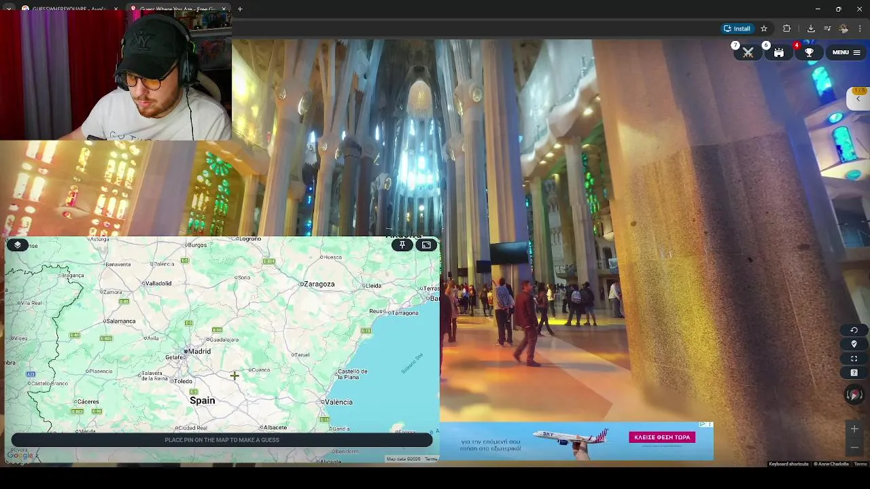Click the Valladolid label on the map
870x489 pixels.
tap(158, 283)
